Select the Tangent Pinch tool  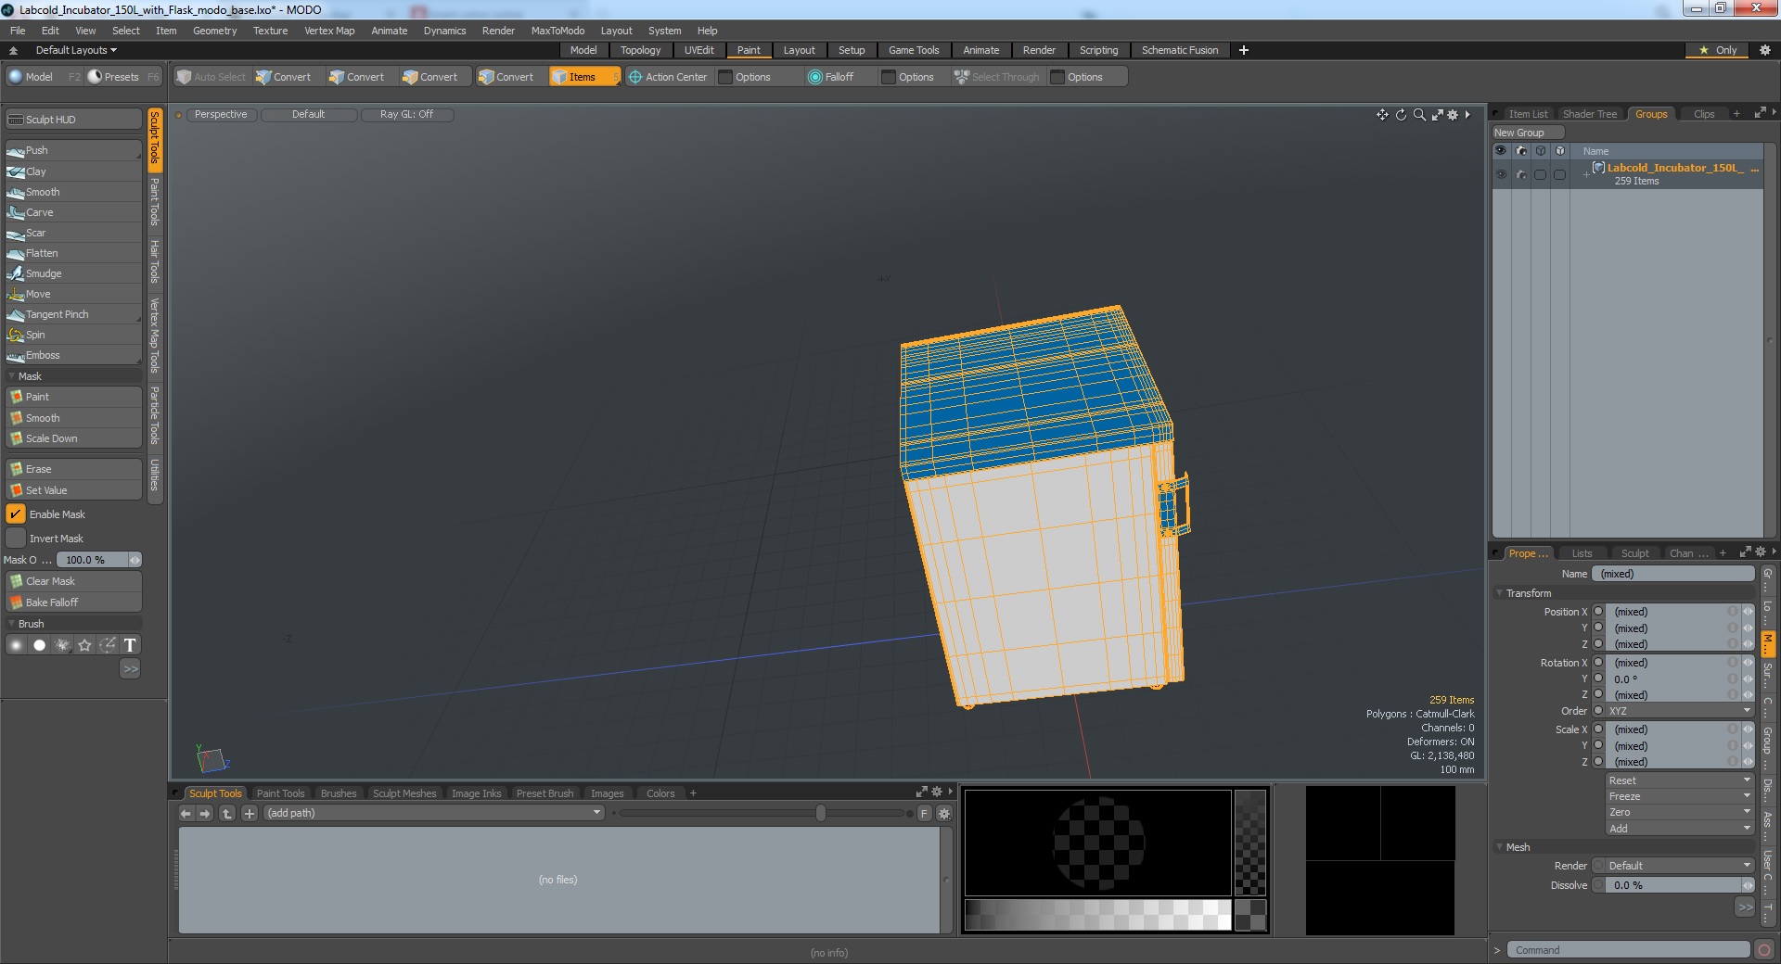pyautogui.click(x=73, y=314)
